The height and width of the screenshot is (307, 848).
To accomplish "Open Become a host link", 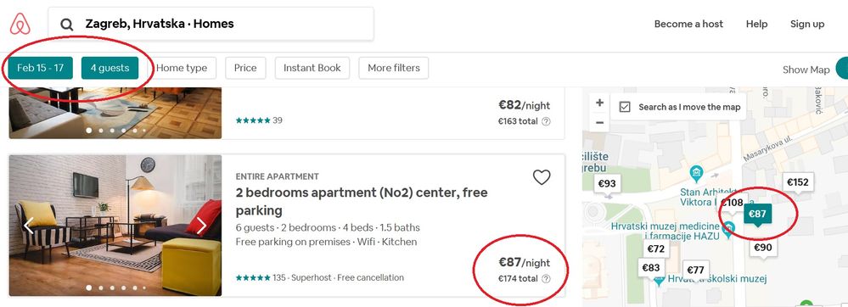I will [x=688, y=24].
